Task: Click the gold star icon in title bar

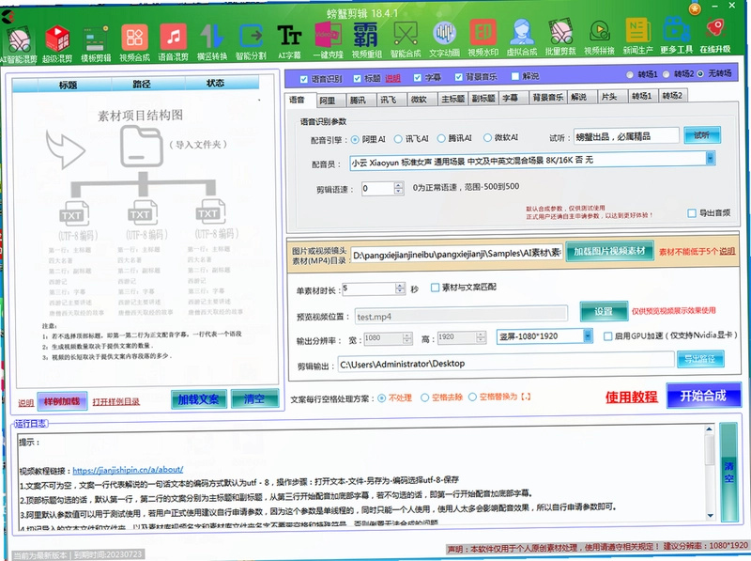Action: pyautogui.click(x=695, y=8)
